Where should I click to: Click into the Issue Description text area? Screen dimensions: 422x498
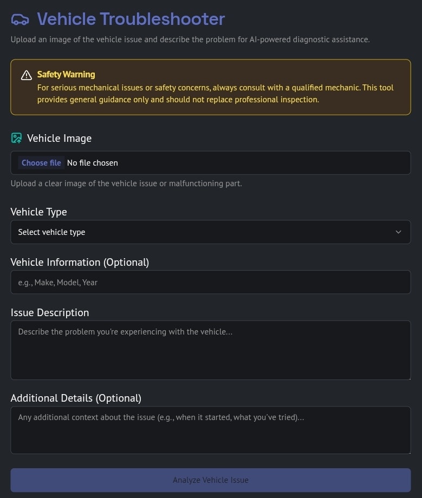point(210,350)
